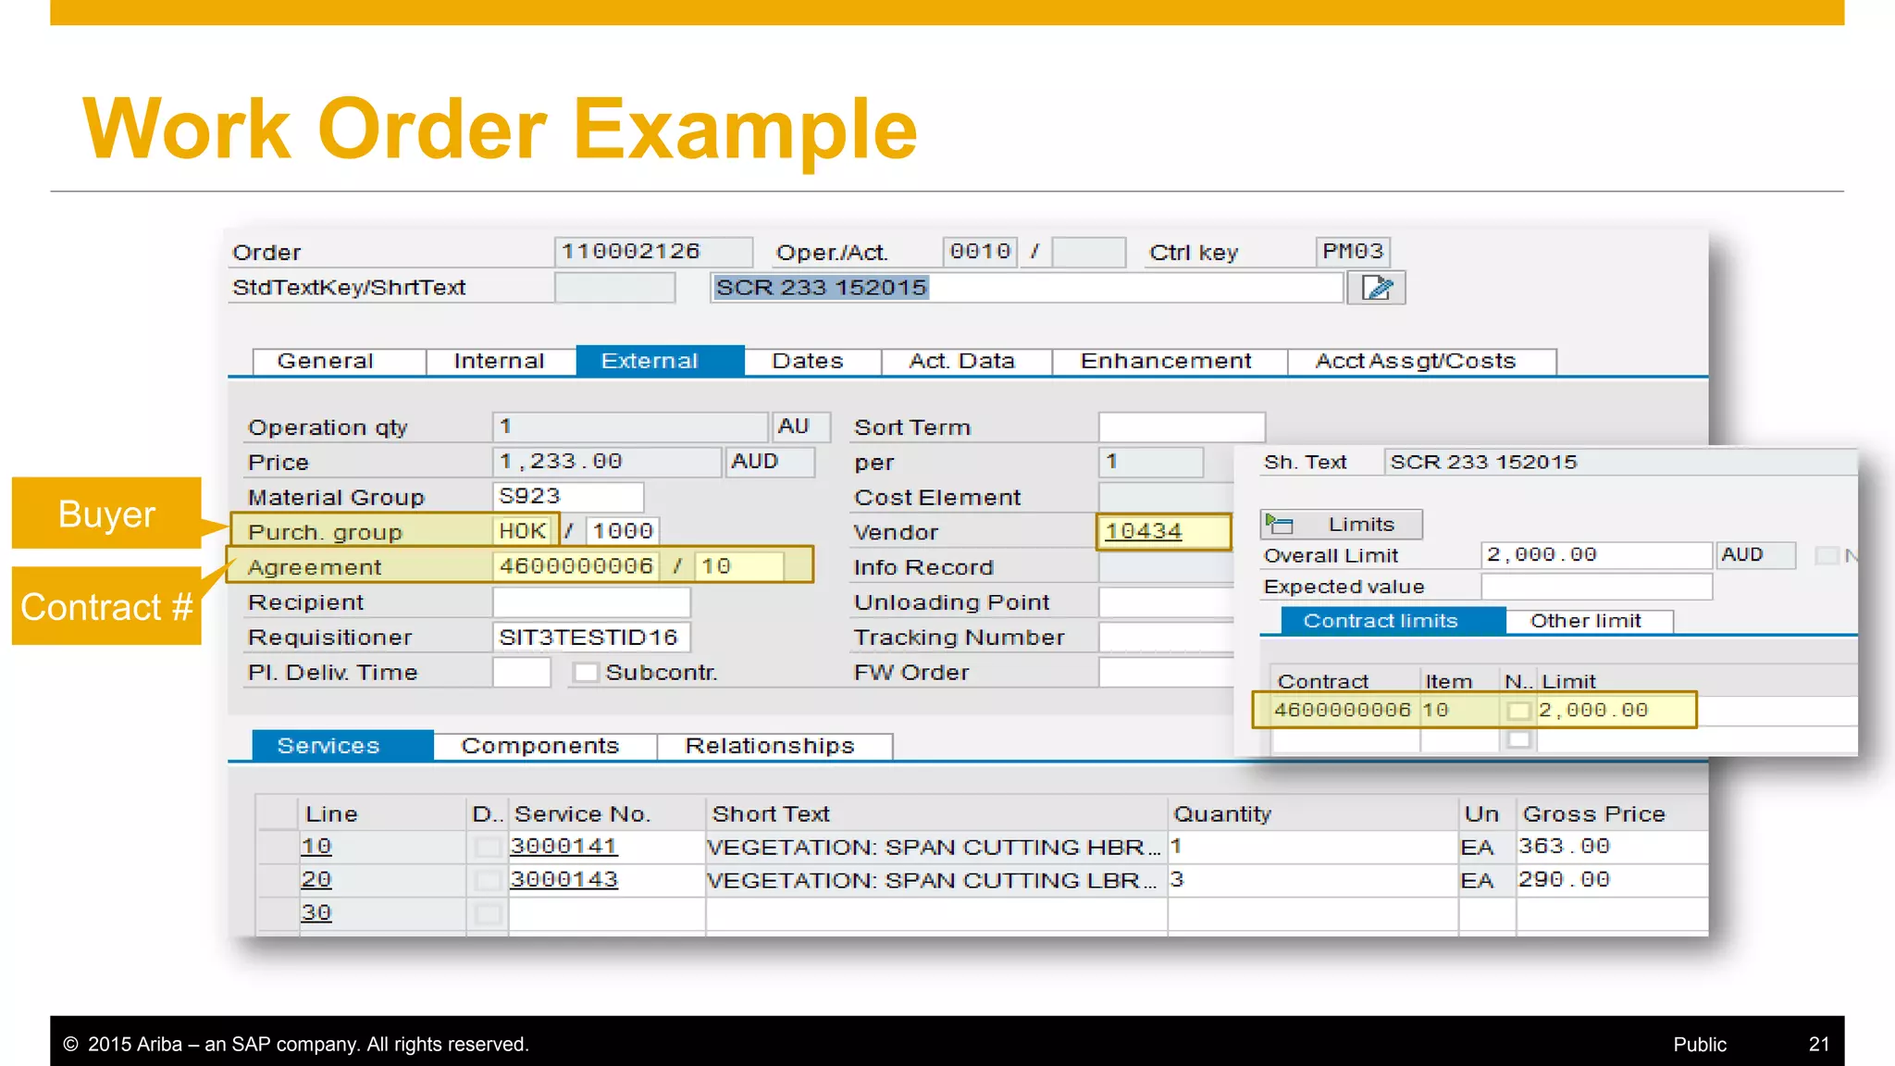Select the contract limit 2,000.00 cell
Image resolution: width=1895 pixels, height=1066 pixels.
(x=1616, y=711)
